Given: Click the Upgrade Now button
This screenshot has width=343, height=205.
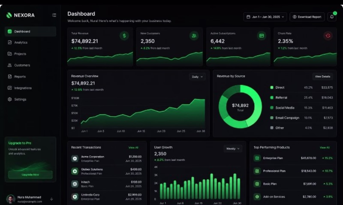Looking at the screenshot, I should pos(30,175).
